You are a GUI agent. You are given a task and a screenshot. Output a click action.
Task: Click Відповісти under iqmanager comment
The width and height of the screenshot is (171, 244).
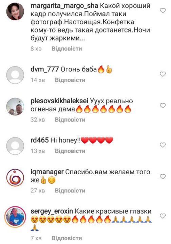pos(70,191)
